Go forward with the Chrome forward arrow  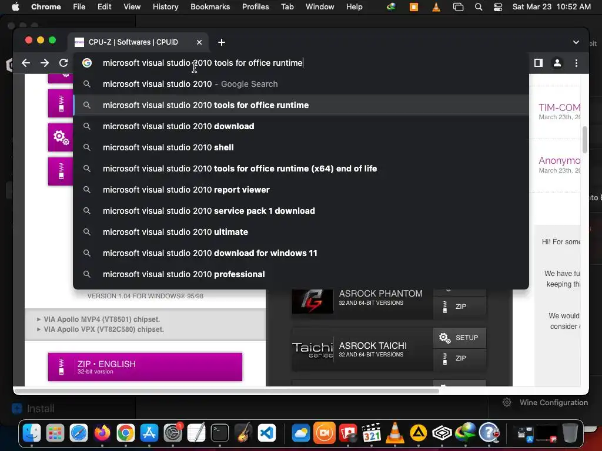pyautogui.click(x=45, y=63)
